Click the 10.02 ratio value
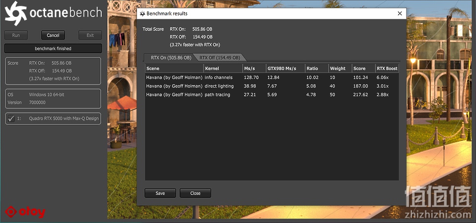This screenshot has width=476, height=223. (312, 78)
